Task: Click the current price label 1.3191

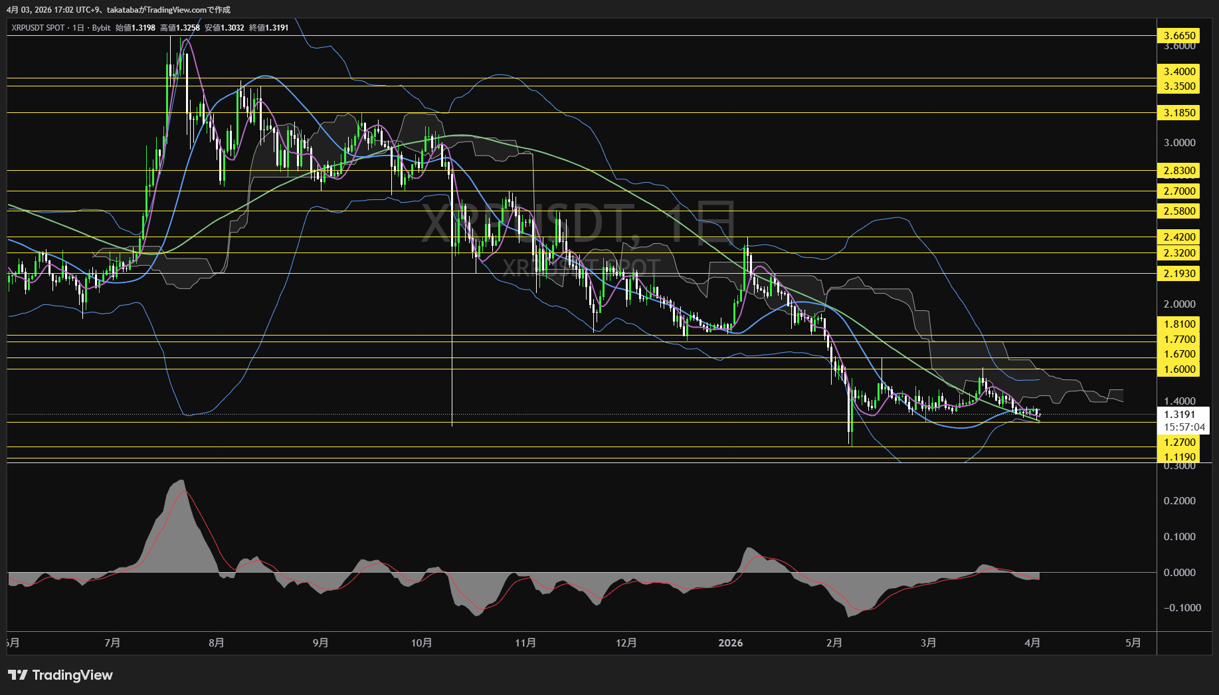Action: pyautogui.click(x=1179, y=415)
